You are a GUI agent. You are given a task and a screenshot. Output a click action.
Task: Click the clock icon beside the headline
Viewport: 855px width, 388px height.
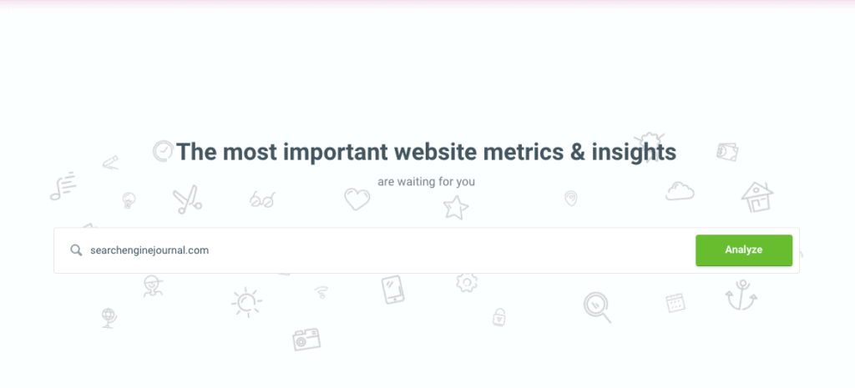[x=163, y=151]
